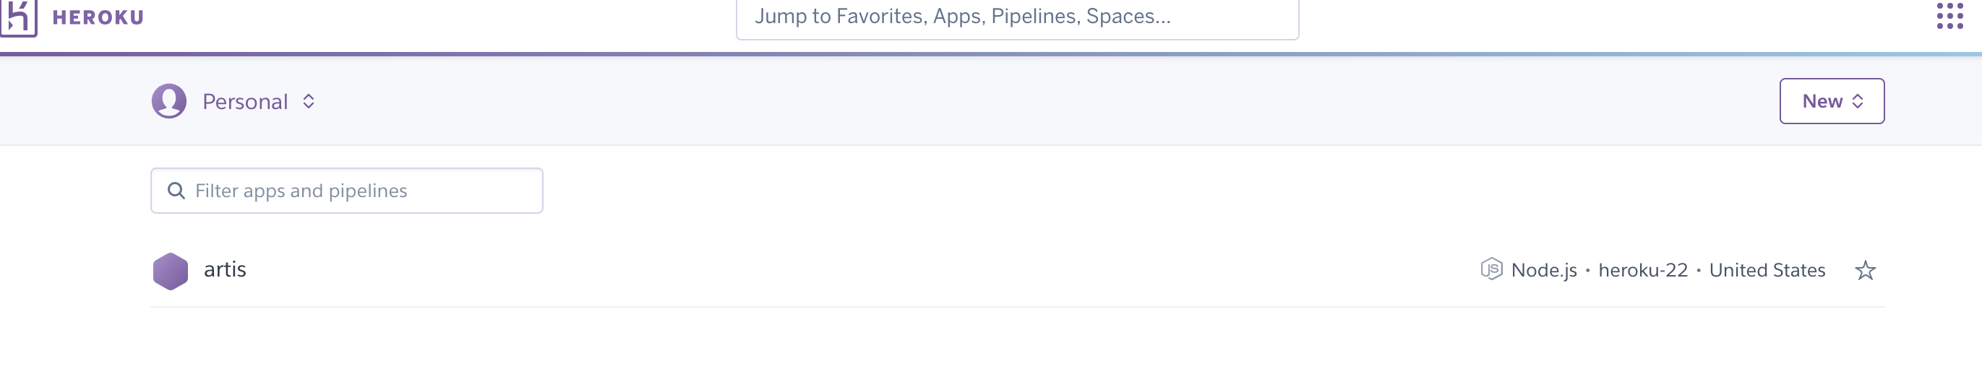Viewport: 1982px width, 374px height.
Task: Focus the Filter apps and pipelines field
Action: [x=347, y=191]
